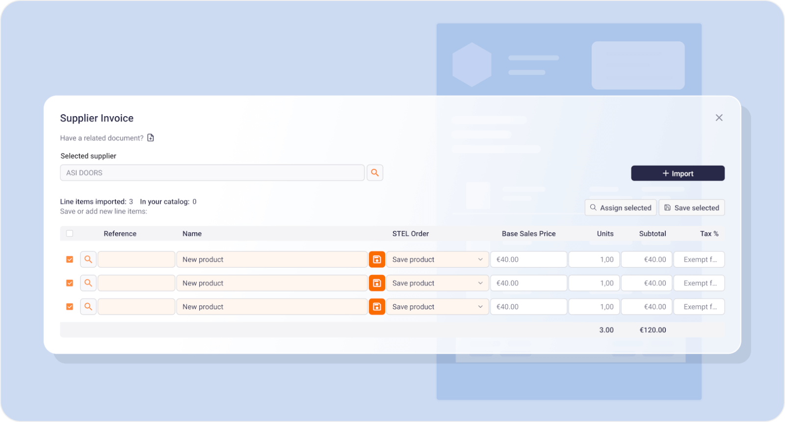
Task: Click third row orange save product icon
Action: point(377,306)
